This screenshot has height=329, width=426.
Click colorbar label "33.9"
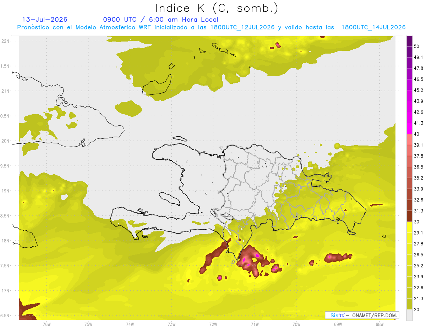419,189
